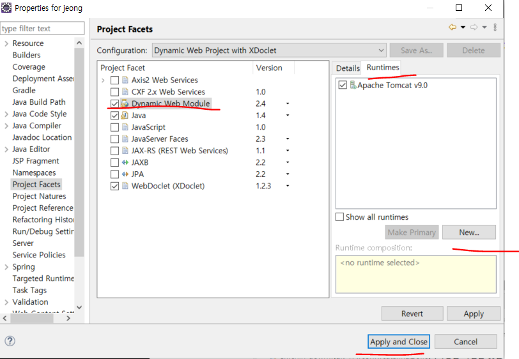Select Java Build Path page
The height and width of the screenshot is (359, 519).
coord(39,102)
